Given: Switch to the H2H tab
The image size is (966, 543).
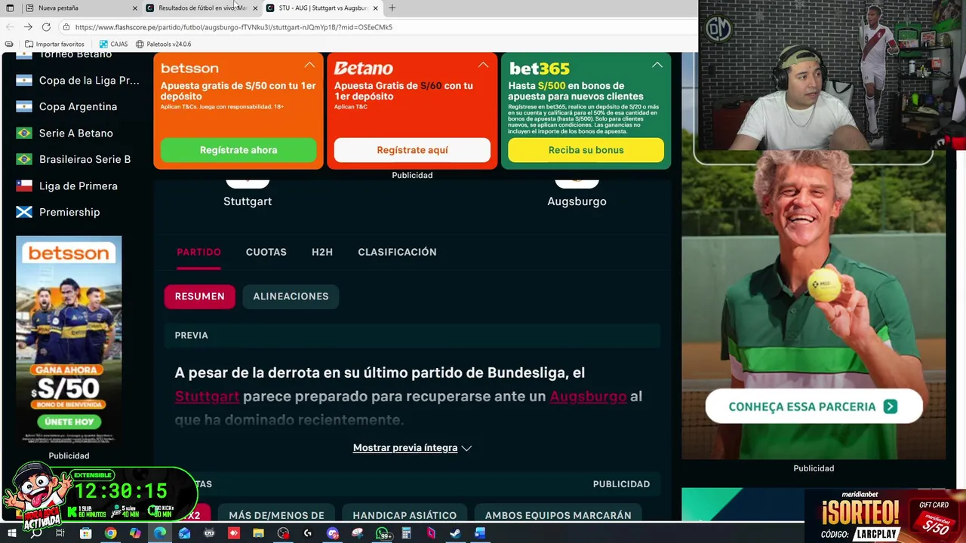Looking at the screenshot, I should click(322, 252).
